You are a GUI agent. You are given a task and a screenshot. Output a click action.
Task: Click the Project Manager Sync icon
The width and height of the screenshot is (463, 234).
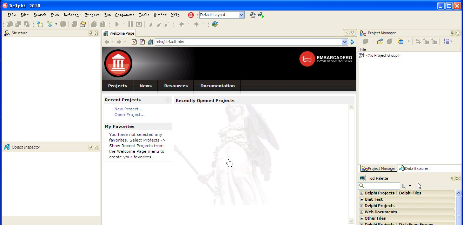[x=418, y=41]
